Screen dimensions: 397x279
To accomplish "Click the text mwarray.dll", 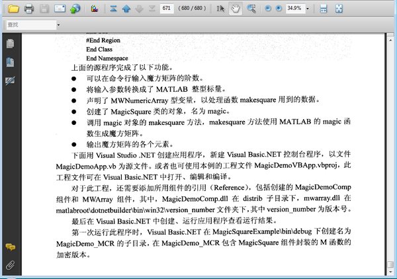I will [x=322, y=198].
